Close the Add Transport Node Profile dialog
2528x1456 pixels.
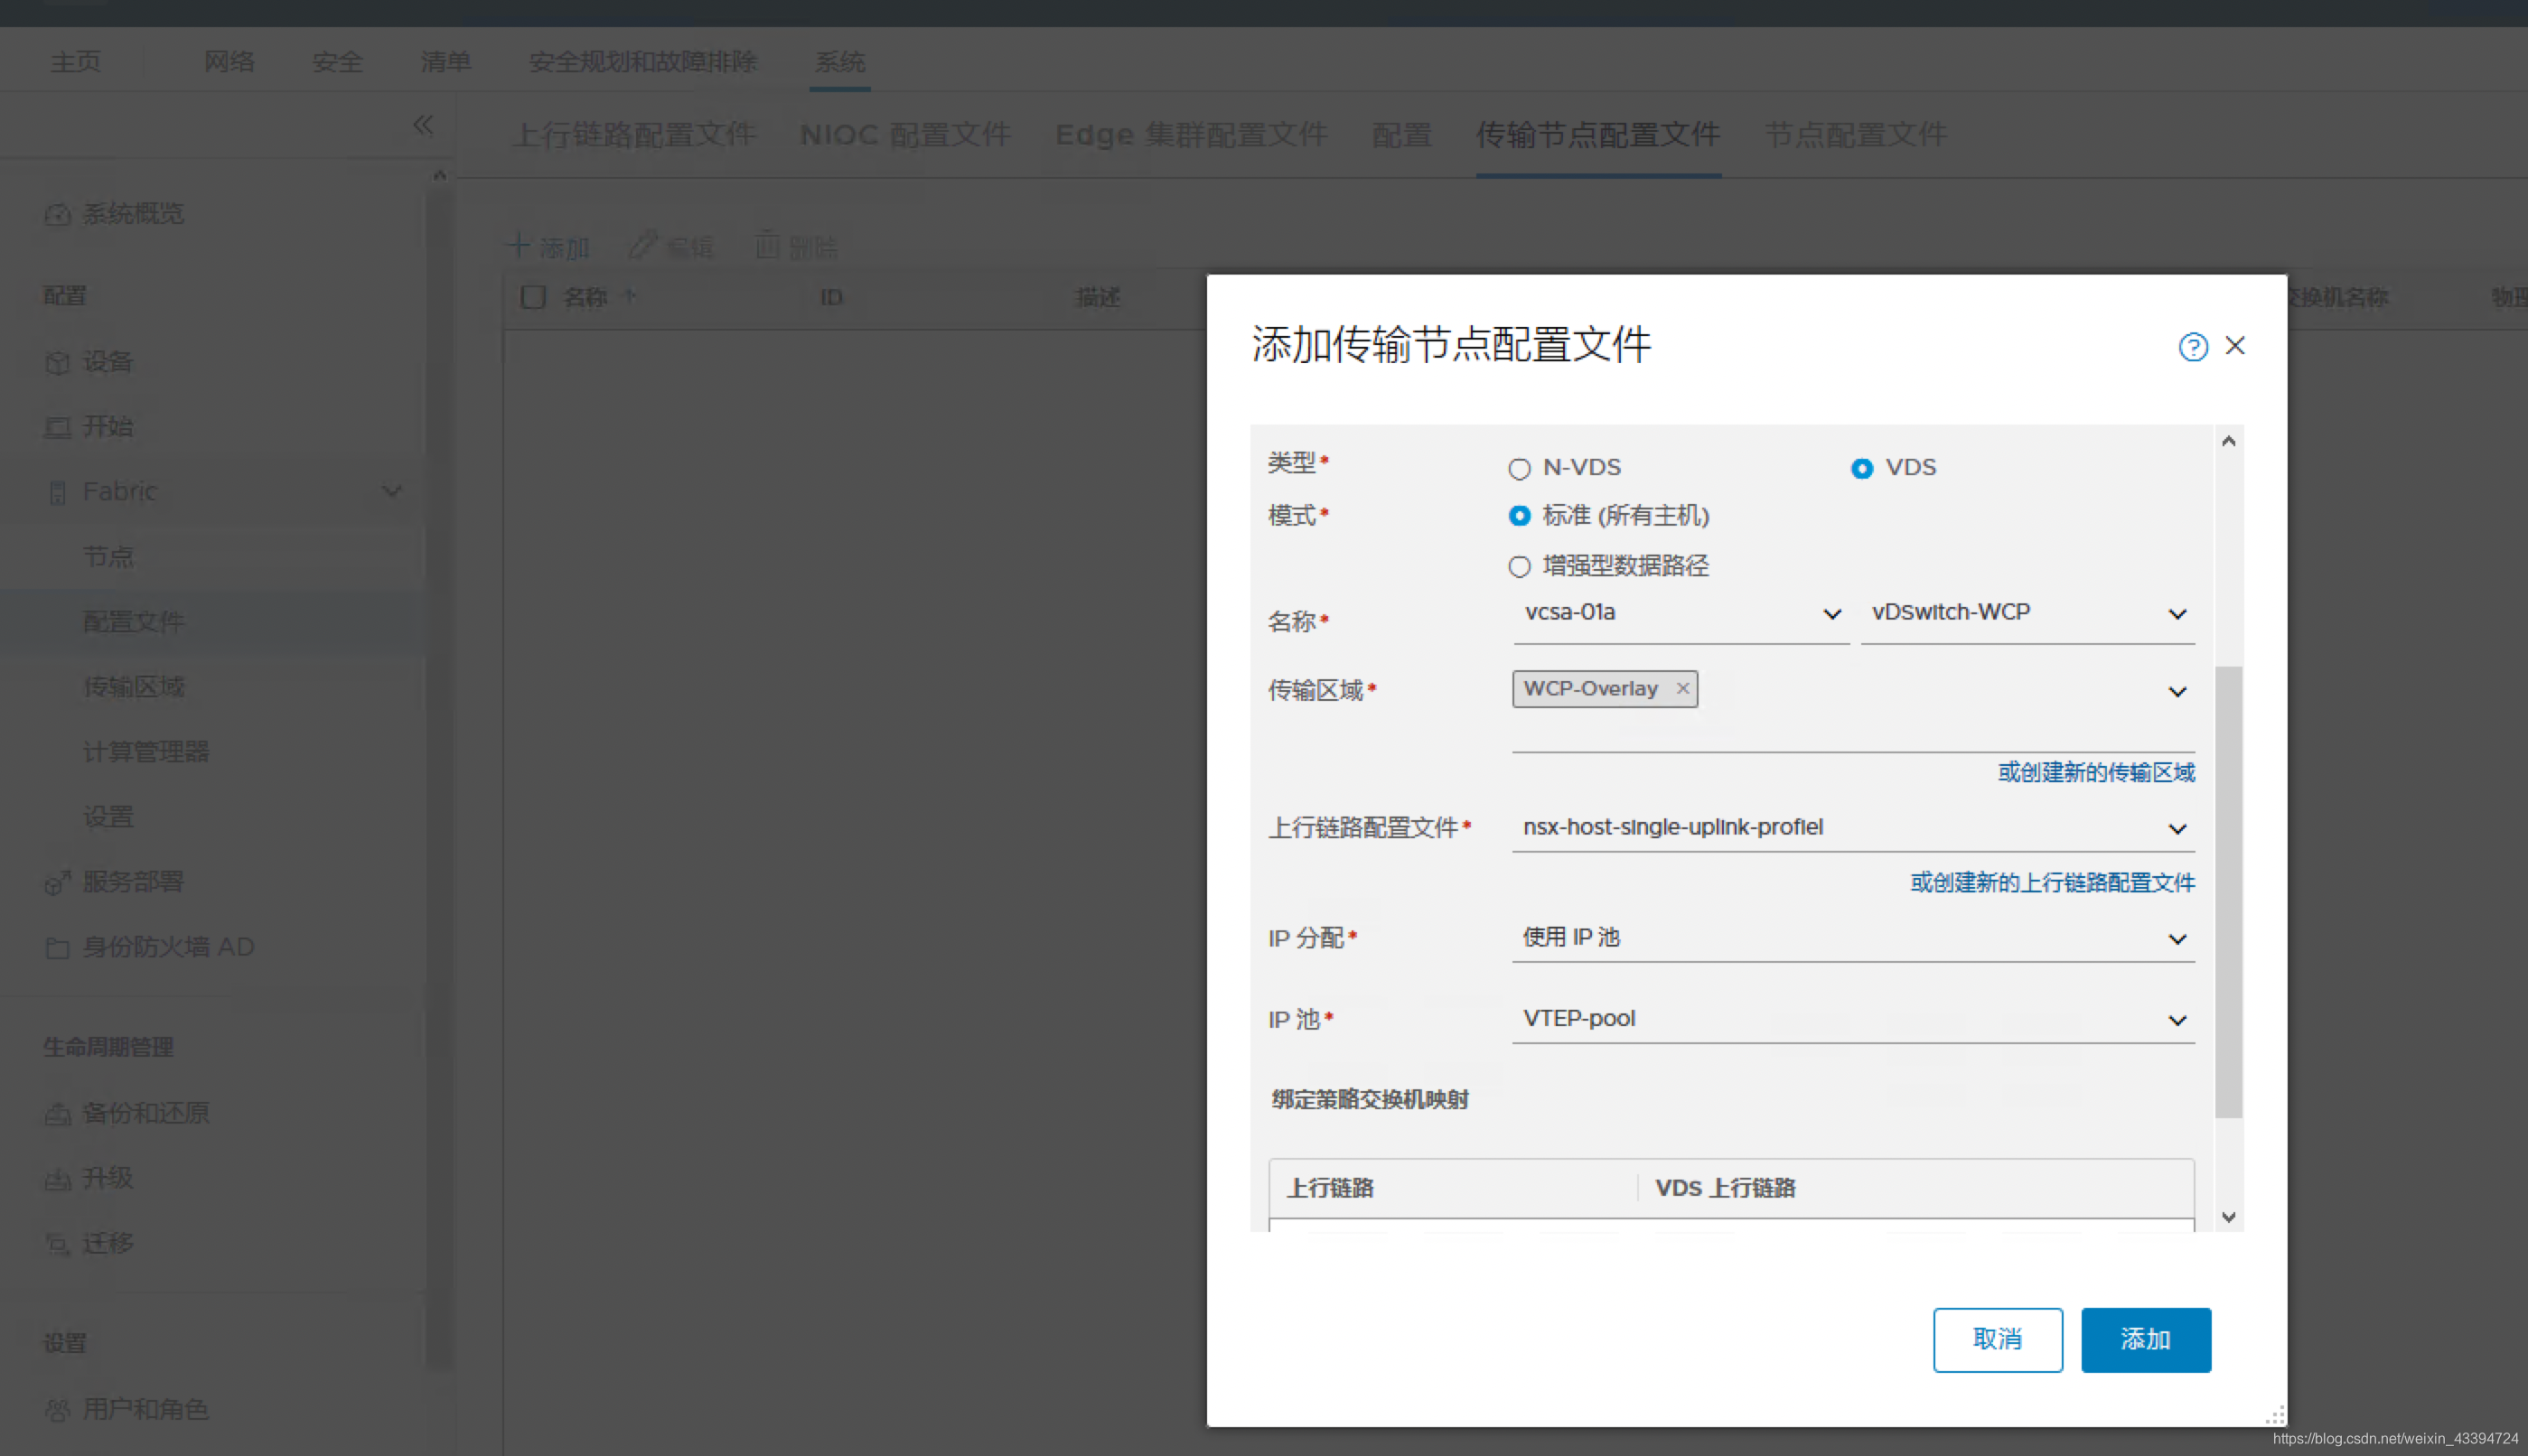(2235, 346)
